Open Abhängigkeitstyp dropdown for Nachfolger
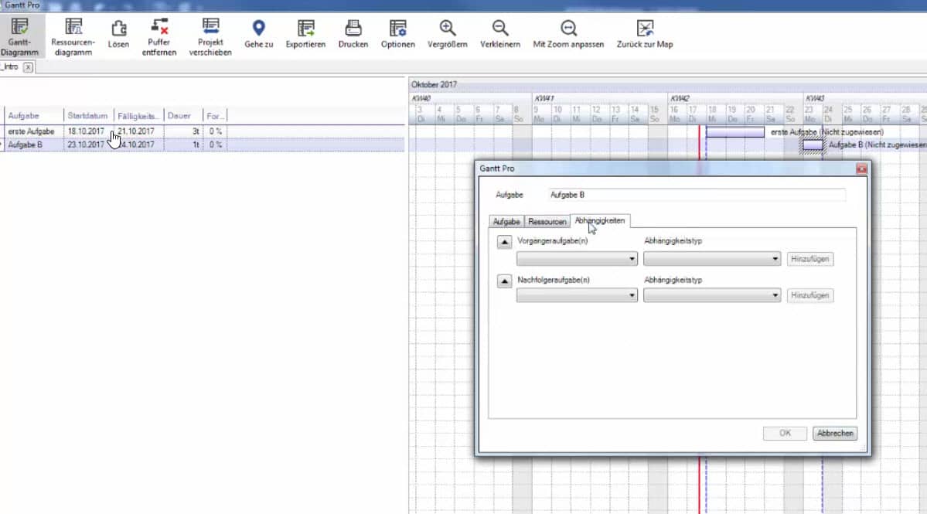Viewport: 927px width, 514px height. click(712, 295)
